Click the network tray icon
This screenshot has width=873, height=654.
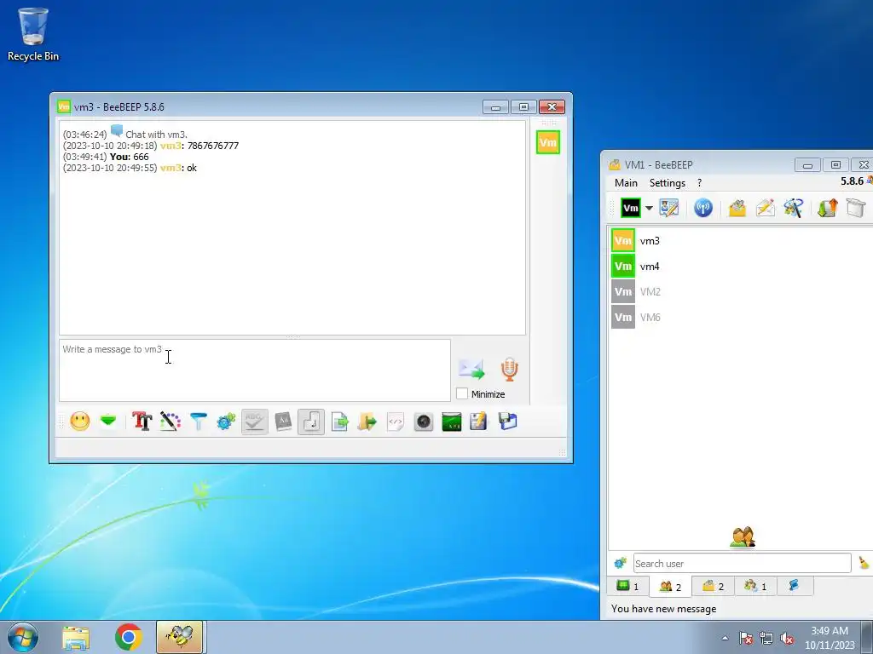pos(766,639)
